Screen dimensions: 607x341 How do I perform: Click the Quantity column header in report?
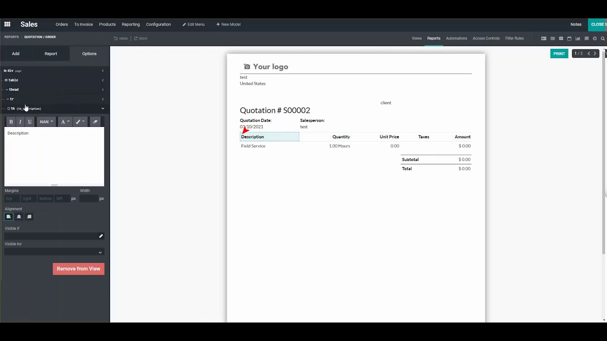pyautogui.click(x=341, y=137)
